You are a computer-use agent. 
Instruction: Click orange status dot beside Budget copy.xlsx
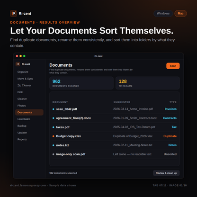click(54, 136)
